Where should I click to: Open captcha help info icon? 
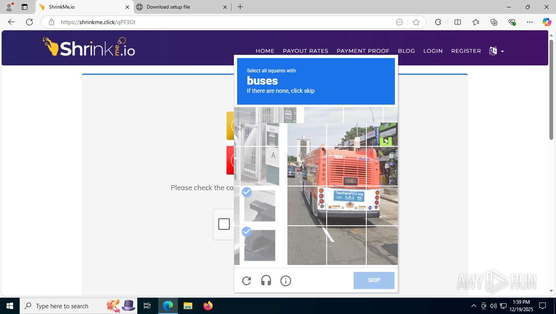286,280
